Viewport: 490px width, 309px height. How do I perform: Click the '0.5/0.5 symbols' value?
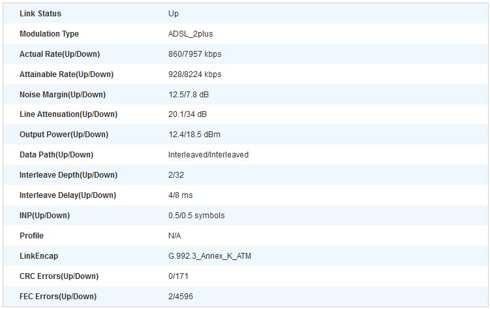196,216
